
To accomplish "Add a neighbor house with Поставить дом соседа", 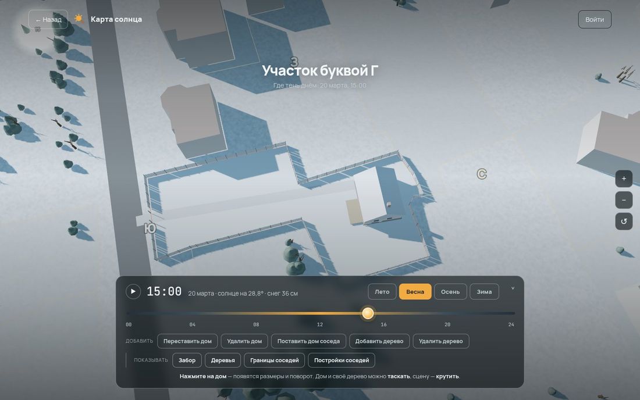I will 308,341.
